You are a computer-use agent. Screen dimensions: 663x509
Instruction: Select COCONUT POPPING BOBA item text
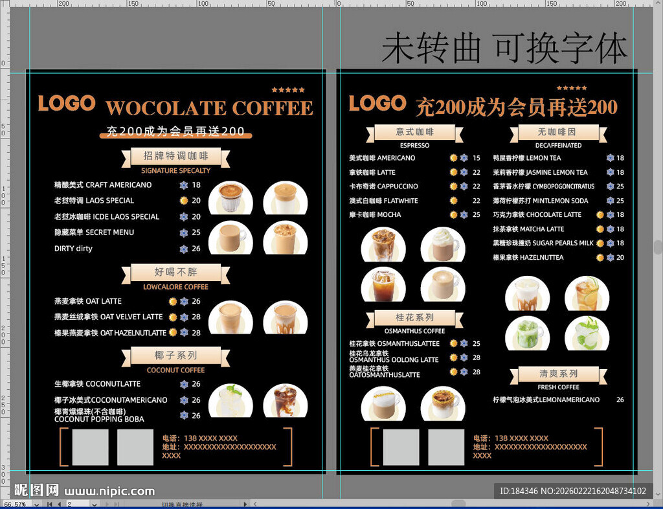[99, 420]
